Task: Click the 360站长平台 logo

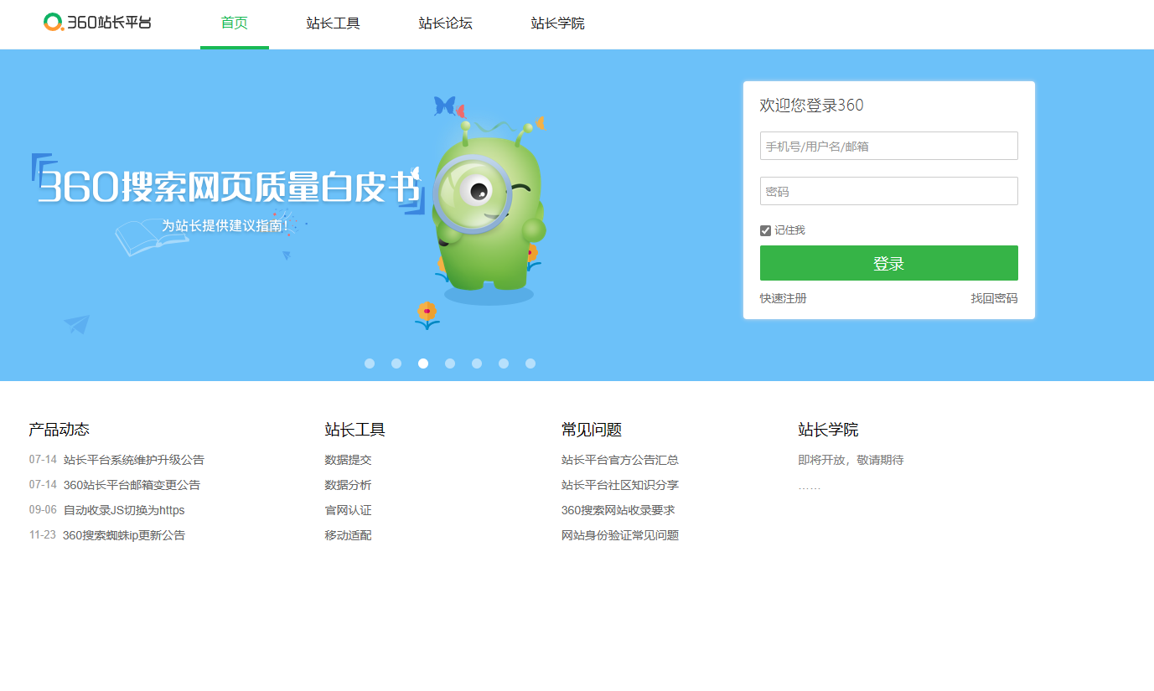Action: click(97, 23)
